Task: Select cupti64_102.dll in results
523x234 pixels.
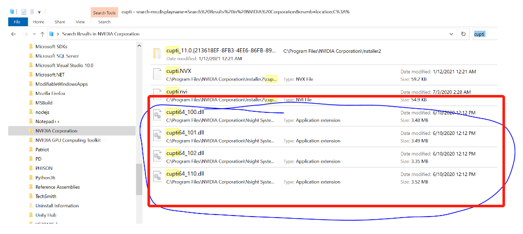Action: (323, 158)
